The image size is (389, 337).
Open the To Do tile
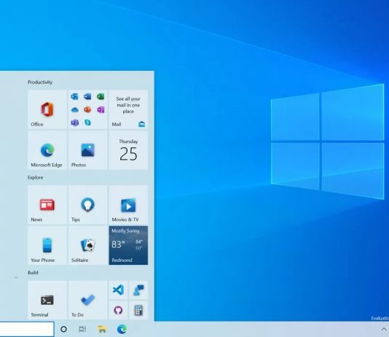coord(88,300)
